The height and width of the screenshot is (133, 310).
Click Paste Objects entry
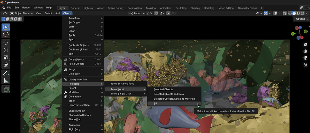(83, 64)
